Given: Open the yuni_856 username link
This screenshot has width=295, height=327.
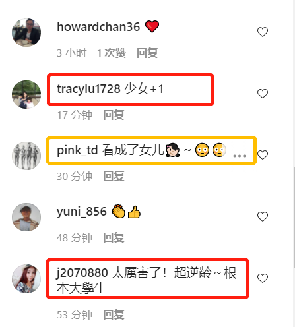Looking at the screenshot, I should pyautogui.click(x=82, y=212).
